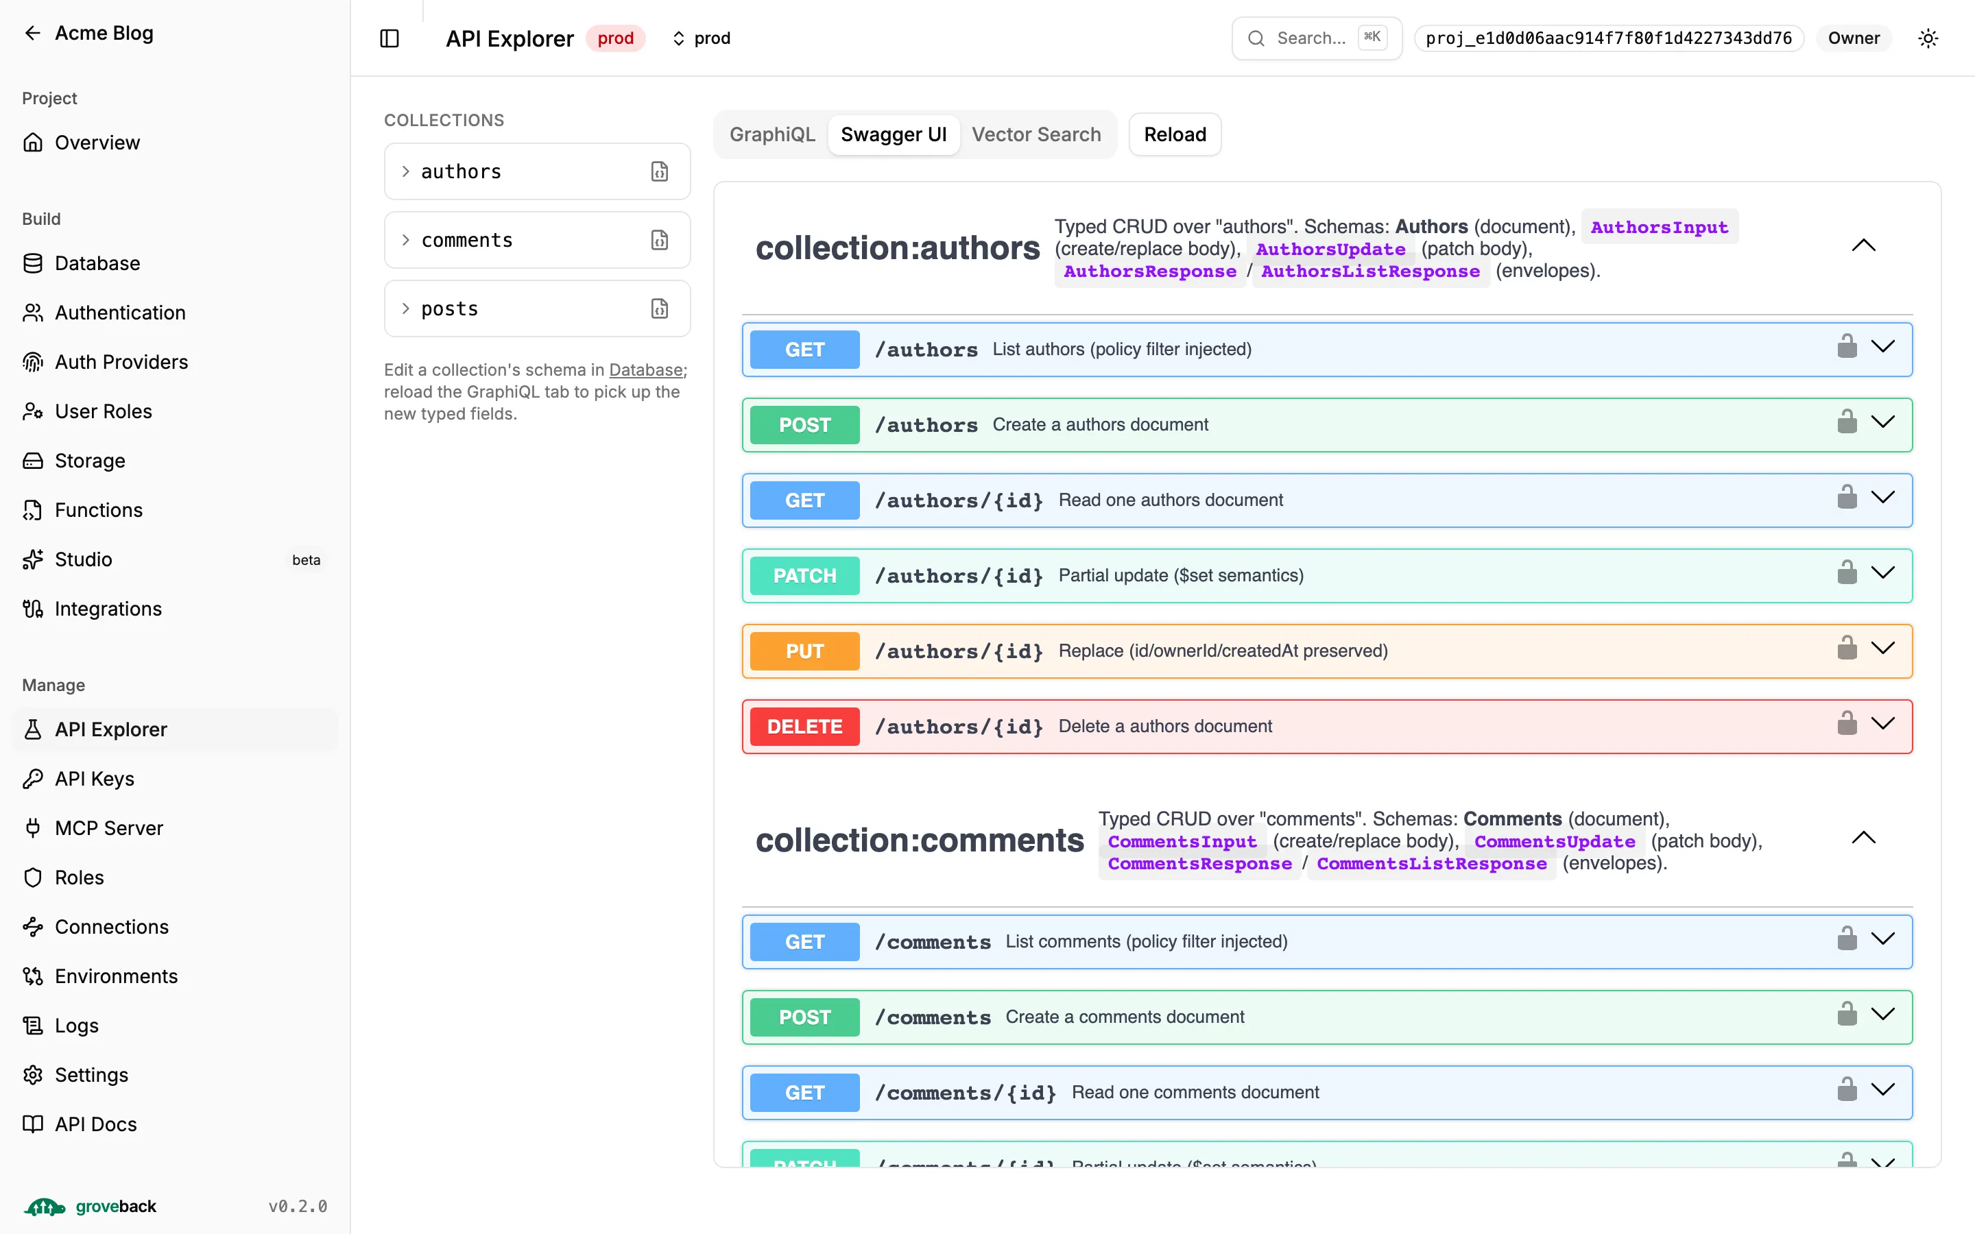The height and width of the screenshot is (1234, 1975).
Task: Click the AuthorsInput schema link
Action: [x=1659, y=227]
